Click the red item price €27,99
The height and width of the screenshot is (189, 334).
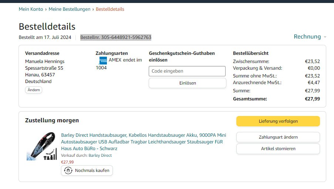coord(67,162)
